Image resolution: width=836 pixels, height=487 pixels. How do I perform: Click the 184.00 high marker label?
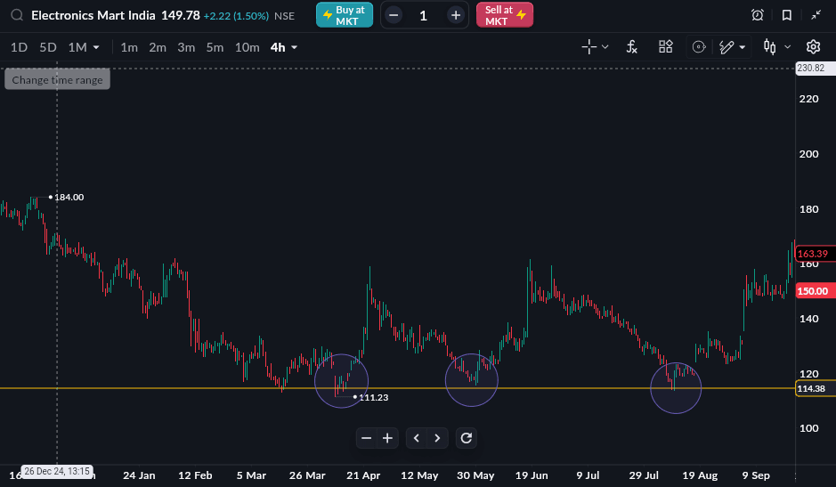click(69, 197)
